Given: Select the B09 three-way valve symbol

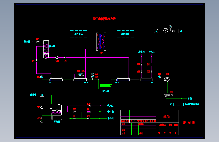Looking at the screenshot, I should coord(169,95).
